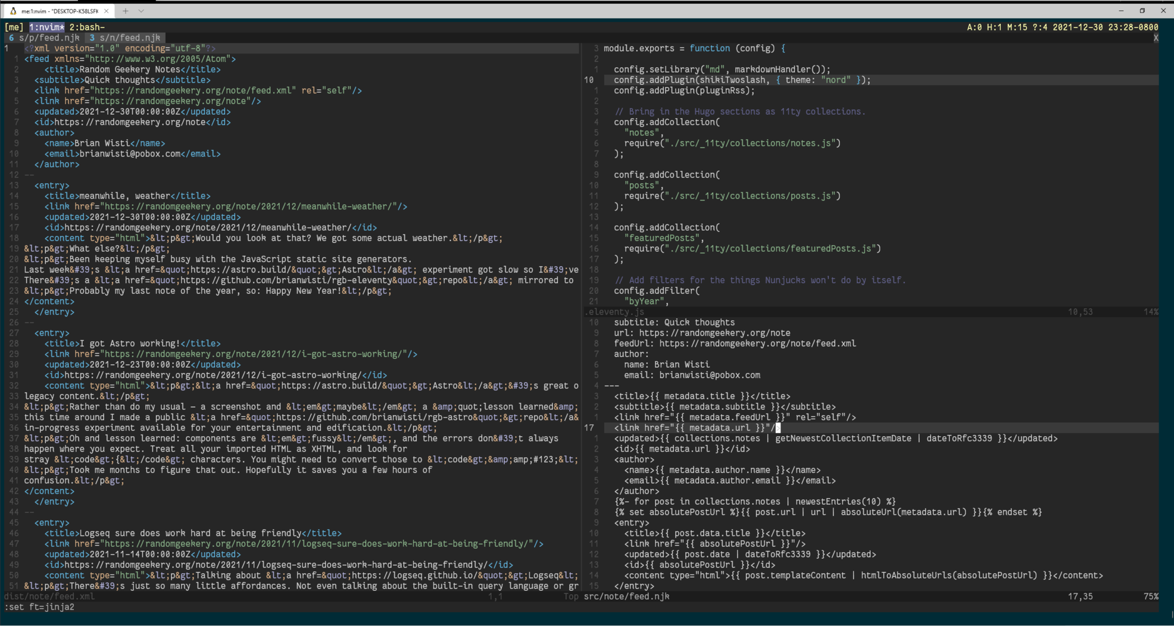The height and width of the screenshot is (626, 1174).
Task: Click title I got Astro working! line
Action: coord(132,343)
